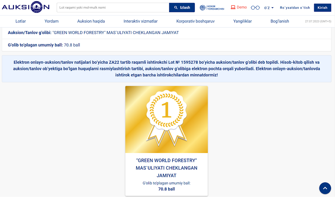
Task: Open the Lotlar menu
Action: pos(20,21)
